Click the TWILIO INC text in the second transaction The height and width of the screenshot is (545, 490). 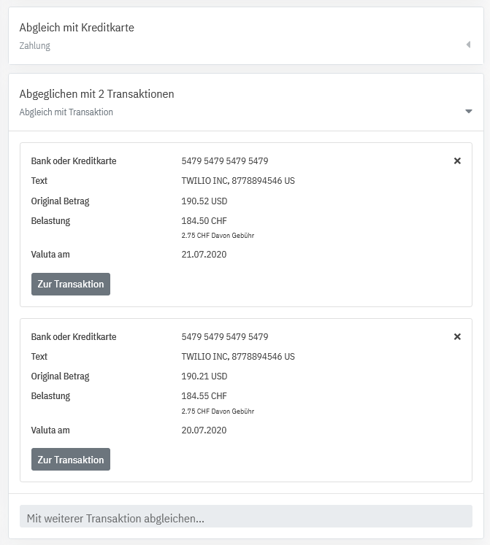pos(238,357)
